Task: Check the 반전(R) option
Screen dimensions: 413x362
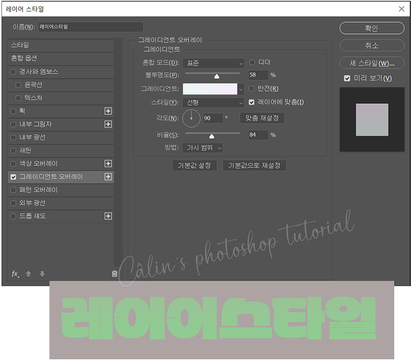Action: pyautogui.click(x=251, y=88)
